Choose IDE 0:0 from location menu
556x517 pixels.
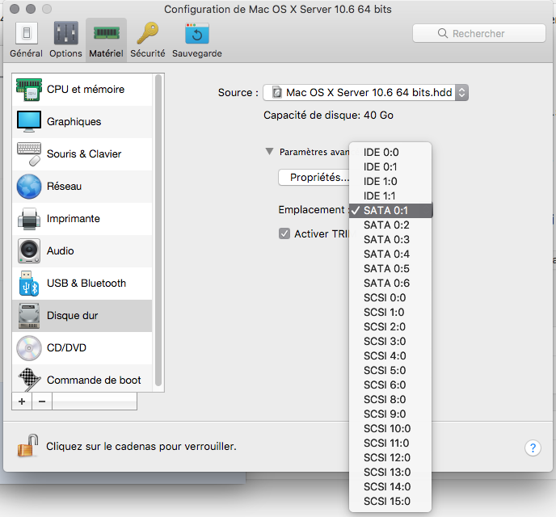click(390, 153)
